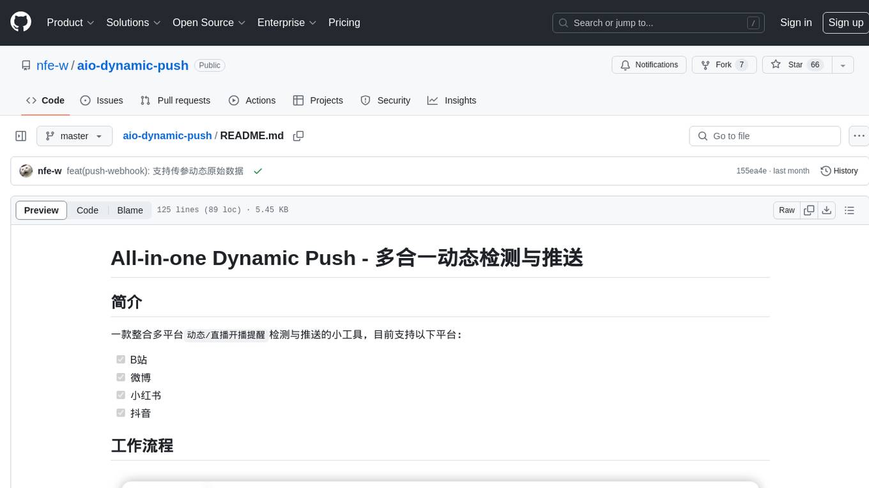Open the aio-dynamic-push repository link
Viewport: 869px width, 488px height.
pyautogui.click(x=133, y=65)
